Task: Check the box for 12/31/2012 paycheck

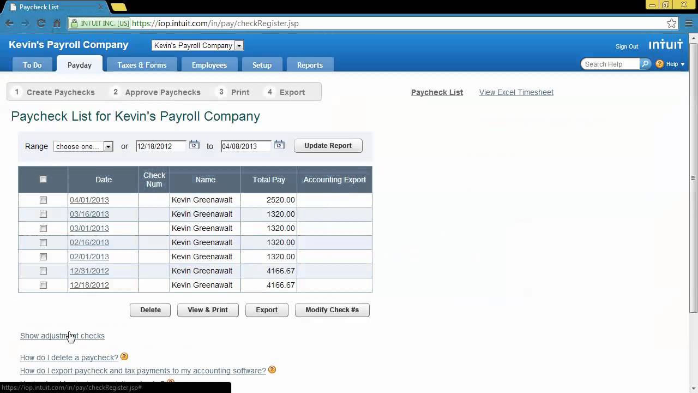Action: click(43, 271)
